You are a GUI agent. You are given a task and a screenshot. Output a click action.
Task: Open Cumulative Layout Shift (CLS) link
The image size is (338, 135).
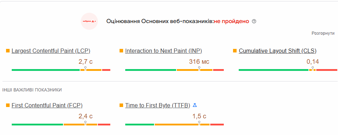(x=278, y=51)
